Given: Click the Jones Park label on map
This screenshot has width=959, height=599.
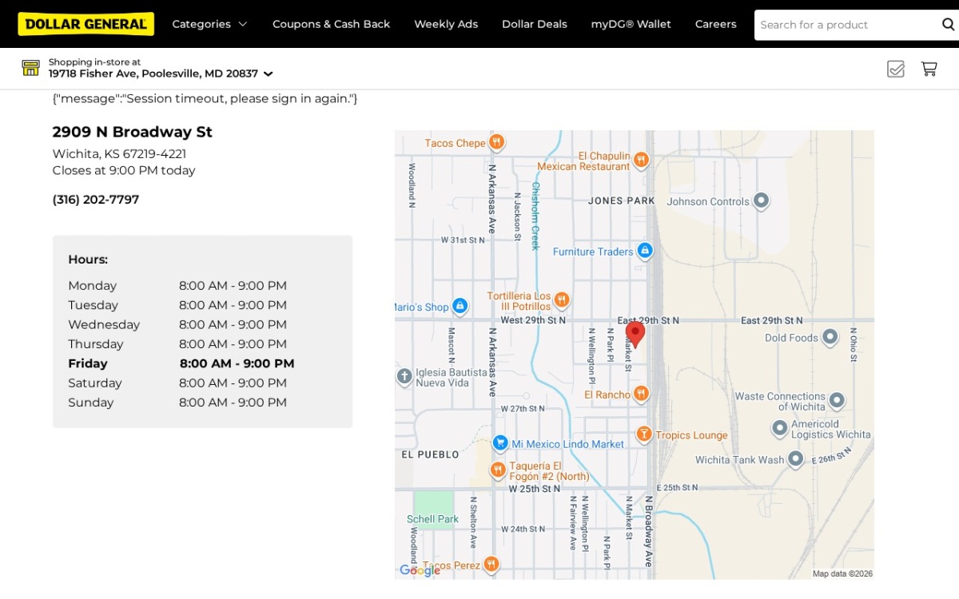Looking at the screenshot, I should click(x=621, y=200).
